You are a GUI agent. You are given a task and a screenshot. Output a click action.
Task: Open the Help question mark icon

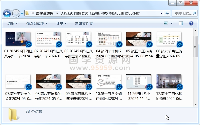click(191, 23)
